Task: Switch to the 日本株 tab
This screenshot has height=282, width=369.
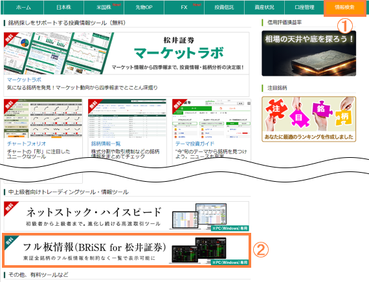Action: [x=63, y=7]
